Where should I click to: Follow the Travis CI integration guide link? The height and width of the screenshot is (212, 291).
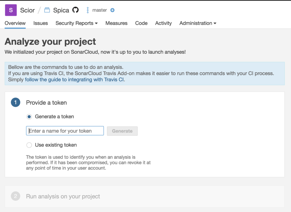pos(74,80)
